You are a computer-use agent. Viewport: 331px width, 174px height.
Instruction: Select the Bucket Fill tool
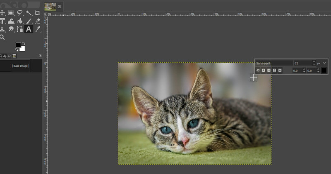pyautogui.click(x=20, y=21)
